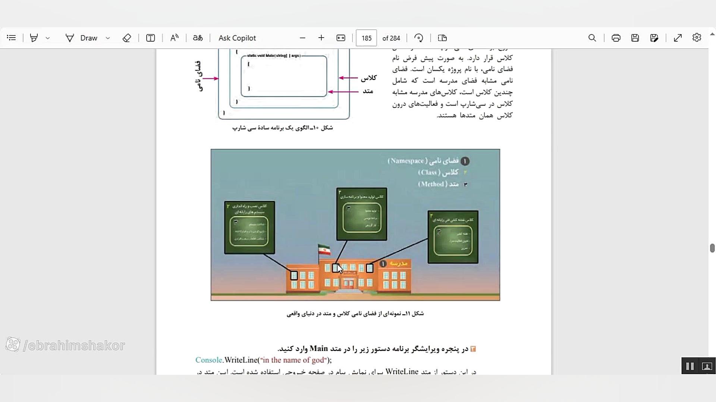Zoom in with the plus button
The width and height of the screenshot is (716, 402).
(x=321, y=38)
